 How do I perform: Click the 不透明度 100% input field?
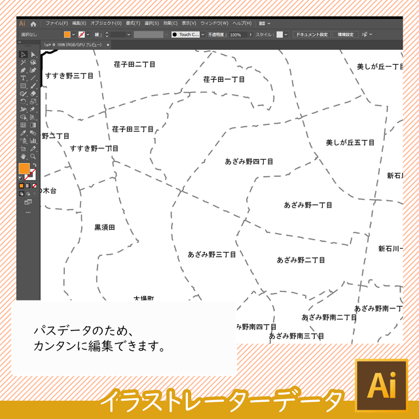coord(238,35)
